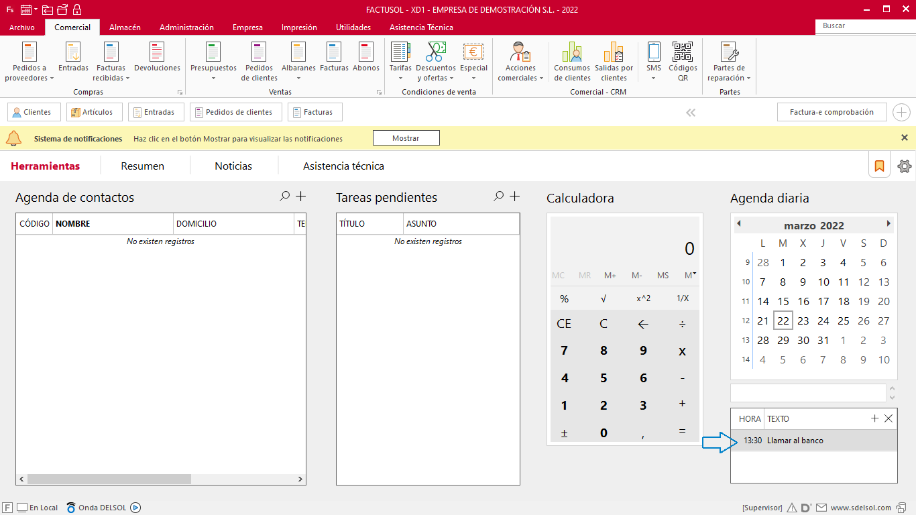Expand the Ventas group dialog launcher
This screenshot has height=515, width=916.
tap(380, 93)
